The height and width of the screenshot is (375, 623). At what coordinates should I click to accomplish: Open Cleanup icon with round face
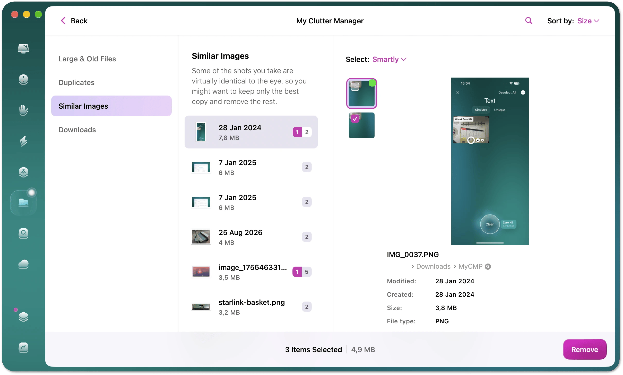[x=23, y=79]
